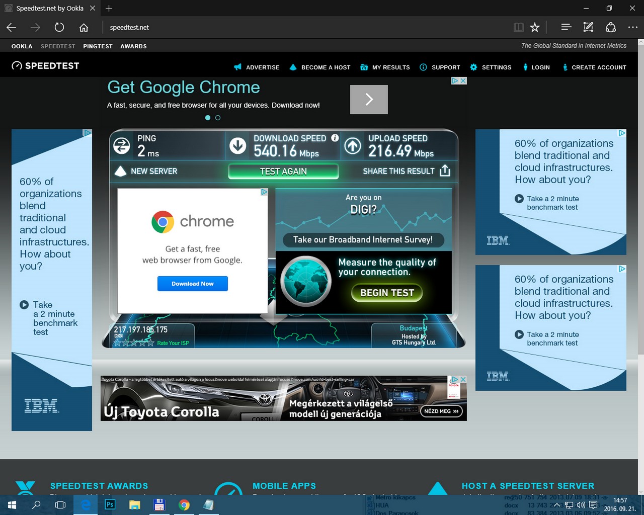Click the SPEEDTEST logo
Viewport: 644px width, 515px height.
45,65
